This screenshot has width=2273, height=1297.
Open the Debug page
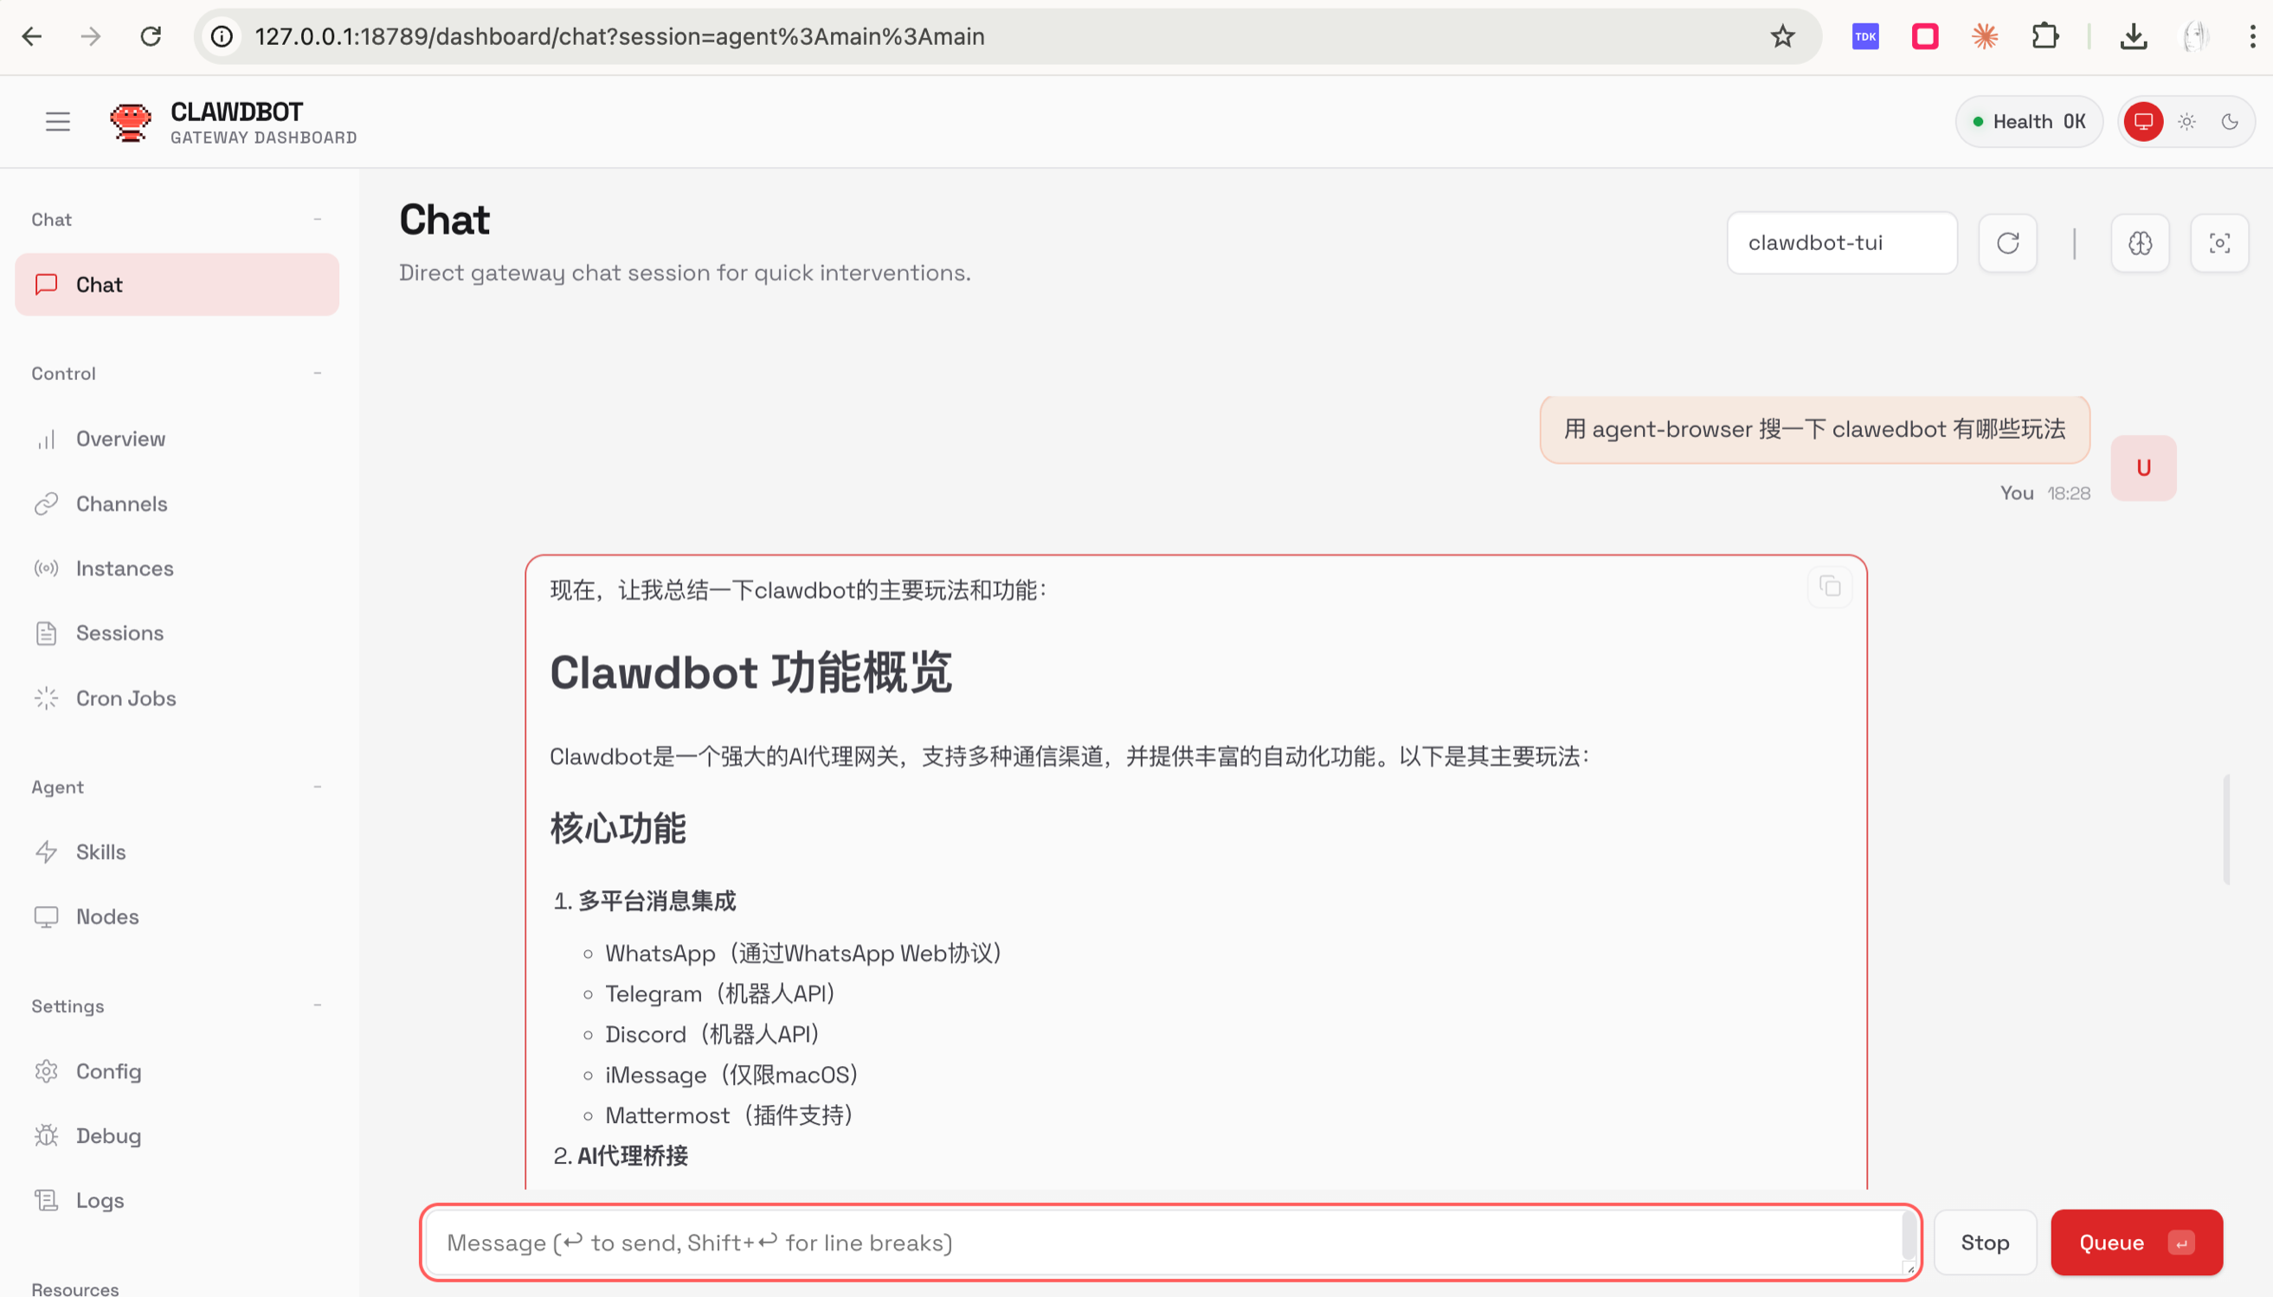108,1136
